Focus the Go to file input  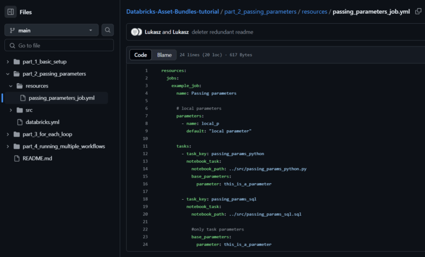pyautogui.click(x=59, y=45)
